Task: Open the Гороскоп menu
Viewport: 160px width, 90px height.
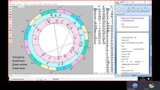Action: click(12, 4)
